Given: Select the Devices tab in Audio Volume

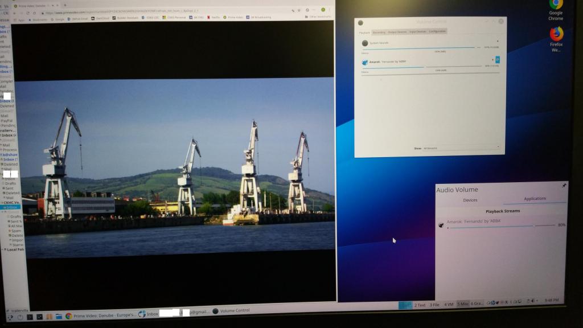Looking at the screenshot, I should [x=470, y=200].
